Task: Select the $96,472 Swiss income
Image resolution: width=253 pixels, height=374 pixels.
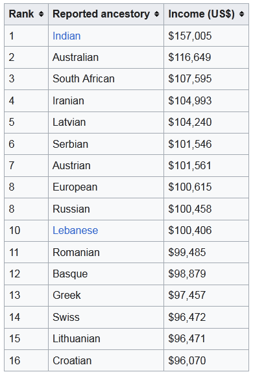Action: (187, 317)
